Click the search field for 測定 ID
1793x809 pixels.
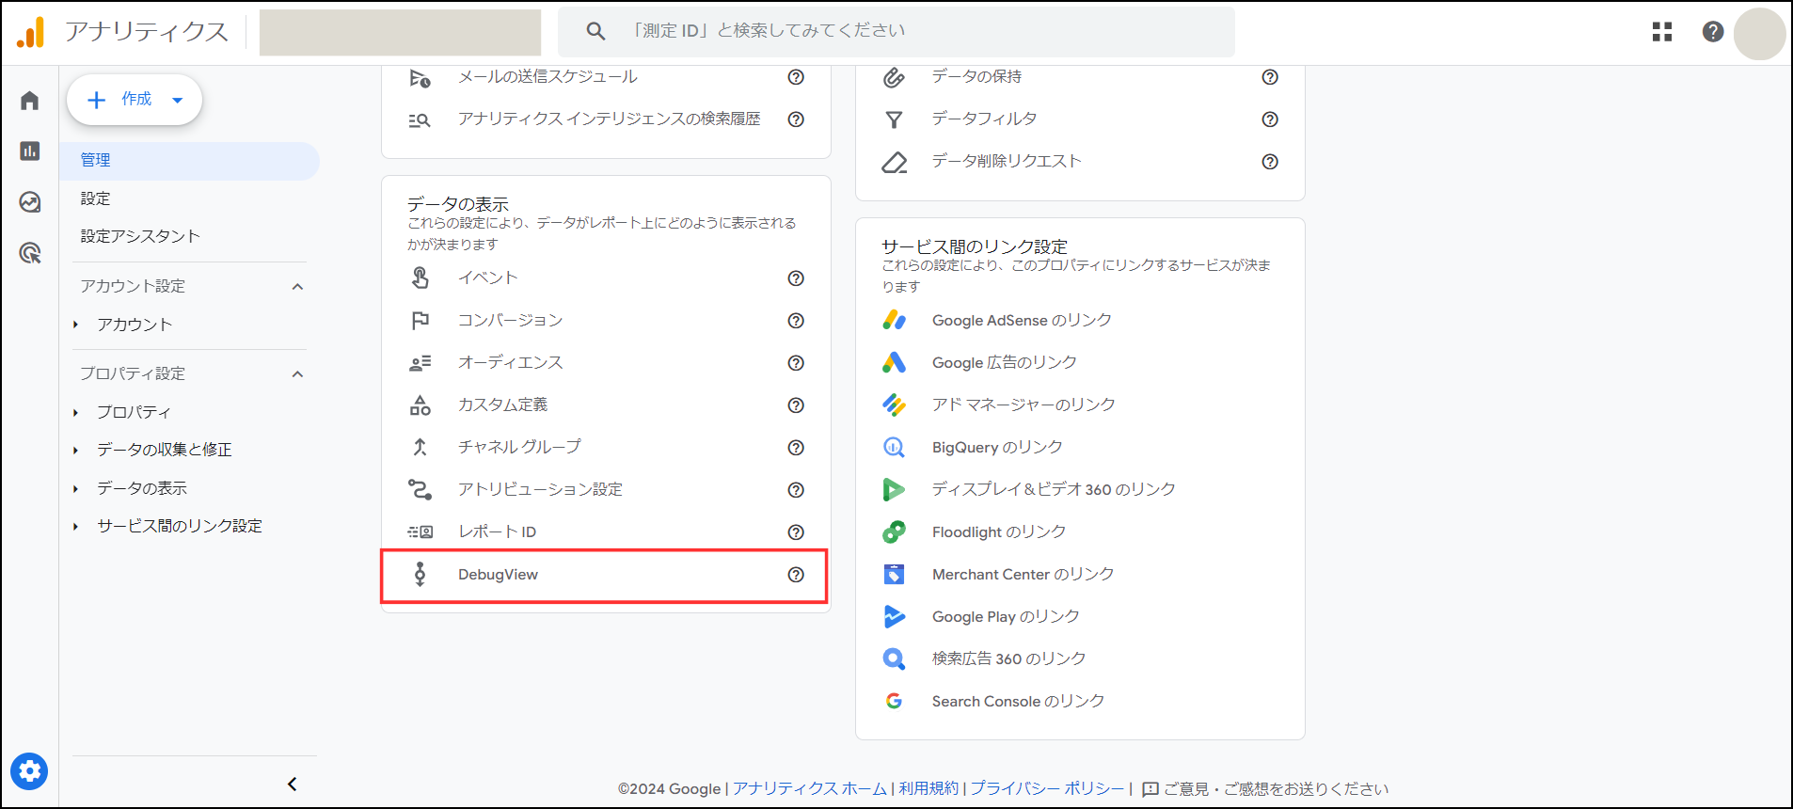(x=896, y=31)
